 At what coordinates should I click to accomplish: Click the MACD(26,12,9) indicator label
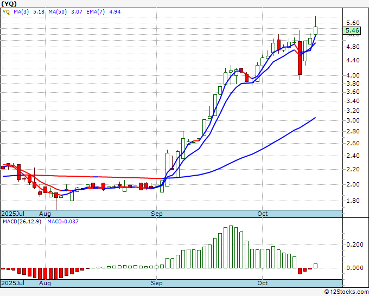point(22,222)
